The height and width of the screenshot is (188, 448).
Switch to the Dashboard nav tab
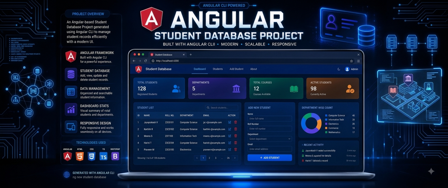(x=200, y=69)
